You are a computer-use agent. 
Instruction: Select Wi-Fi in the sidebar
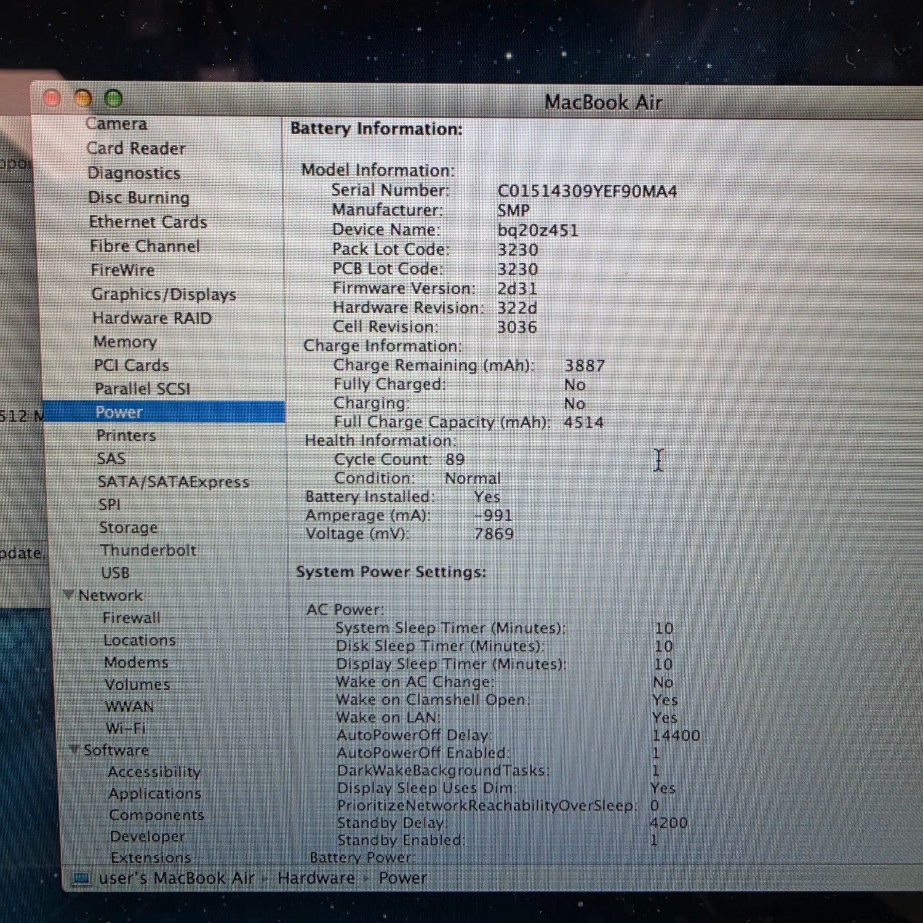[x=126, y=728]
